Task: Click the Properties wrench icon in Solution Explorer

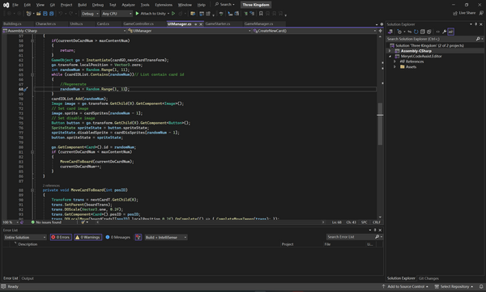Action: pyautogui.click(x=444, y=32)
